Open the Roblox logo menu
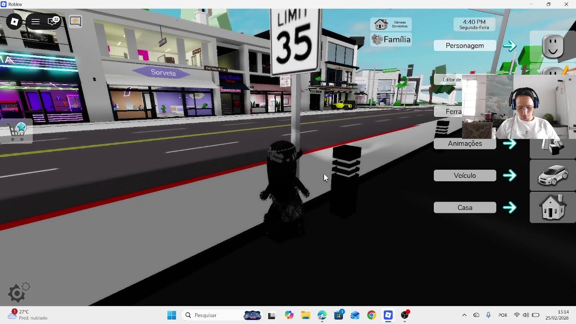This screenshot has height=324, width=576. [14, 22]
